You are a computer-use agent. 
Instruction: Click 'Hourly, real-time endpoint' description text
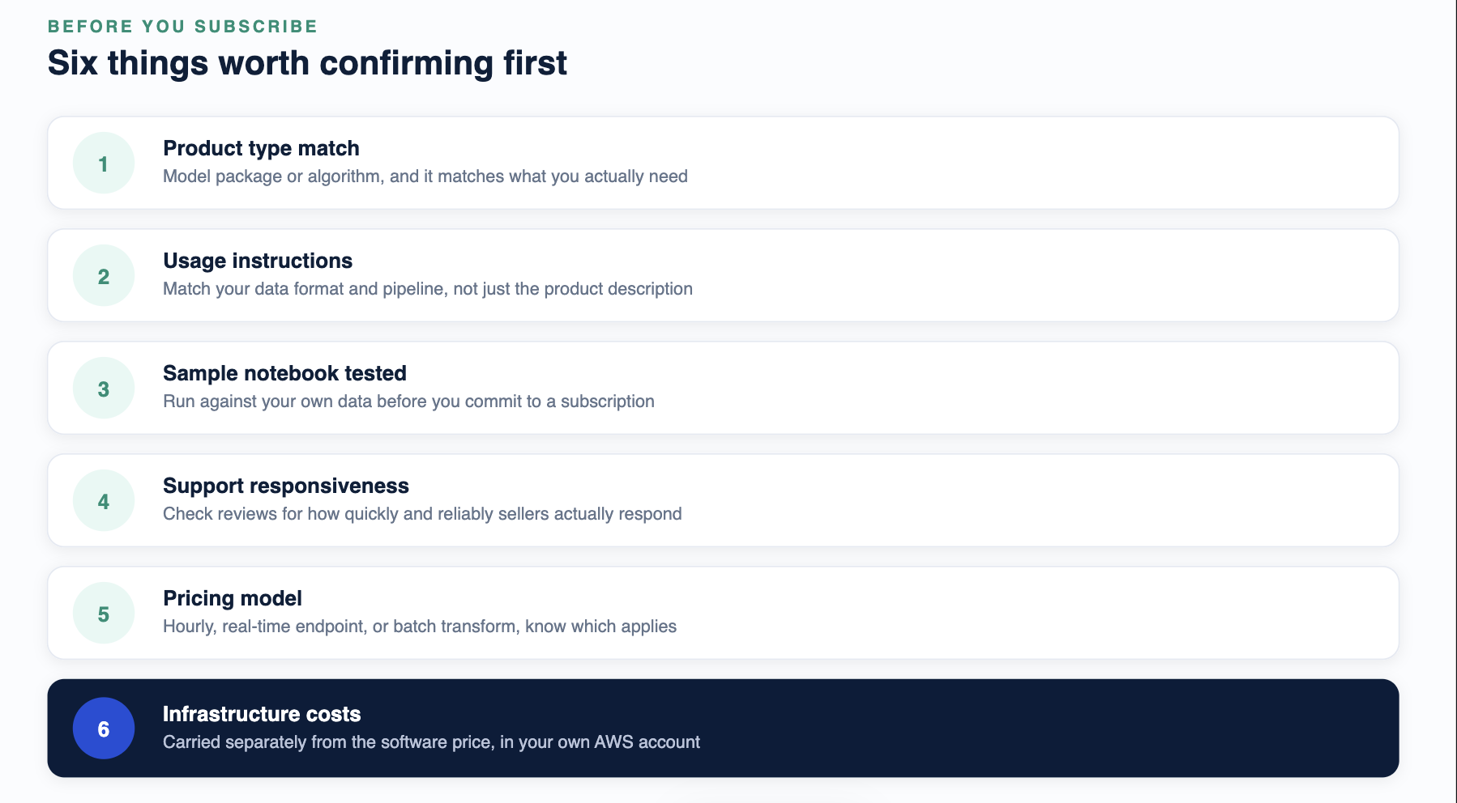click(x=420, y=627)
